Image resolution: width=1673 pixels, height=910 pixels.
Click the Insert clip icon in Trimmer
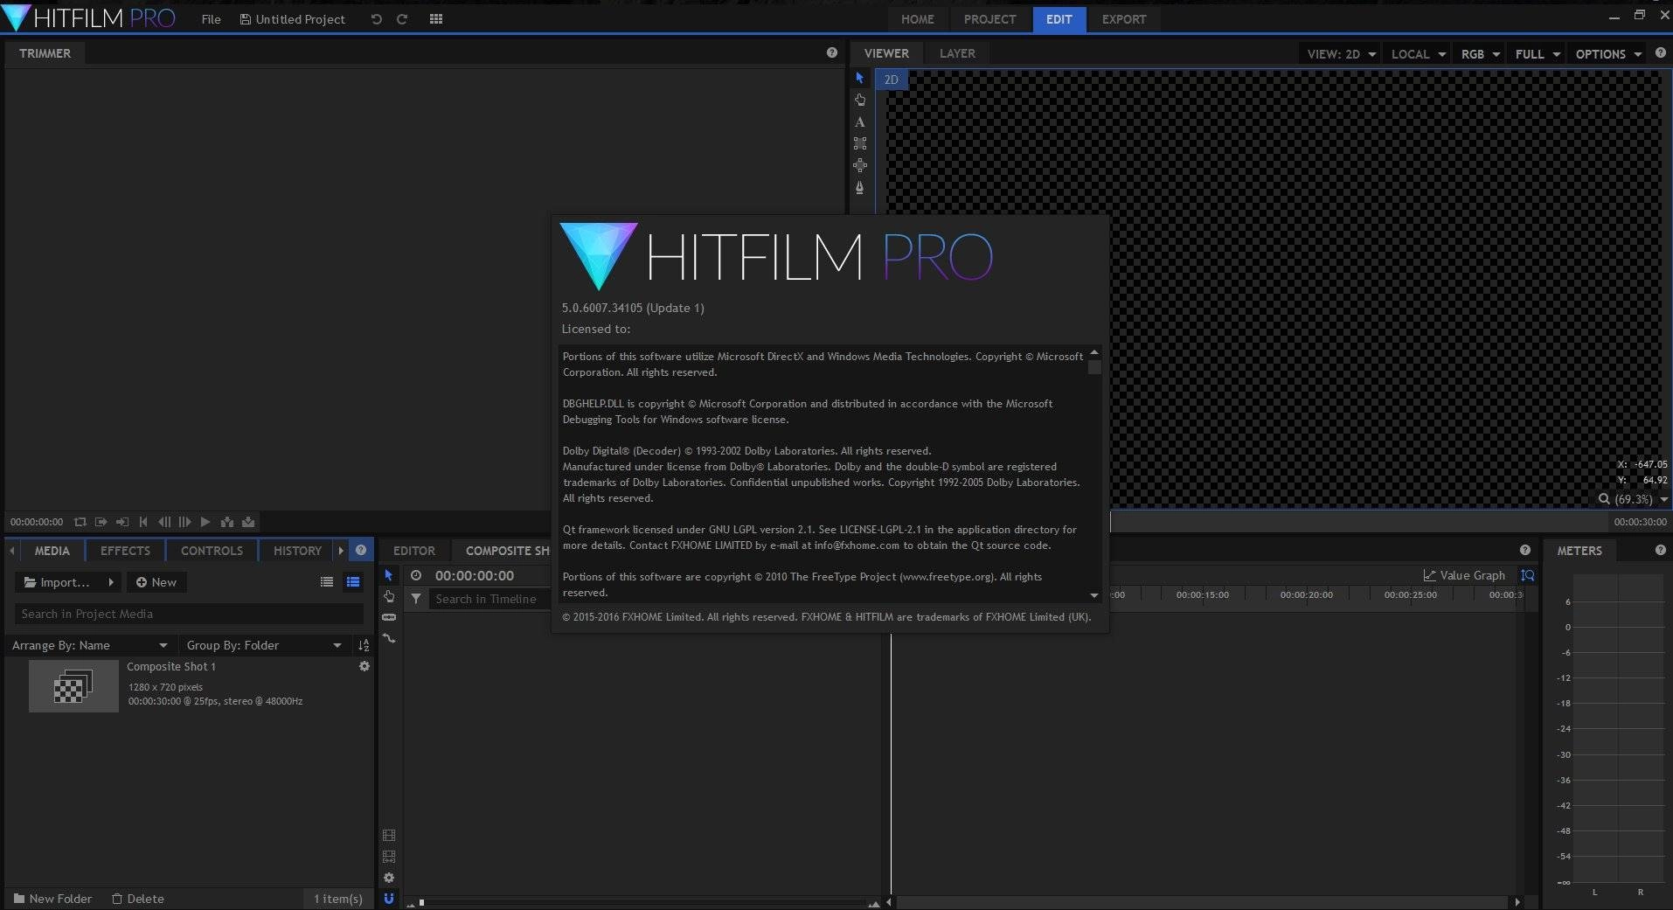227,522
